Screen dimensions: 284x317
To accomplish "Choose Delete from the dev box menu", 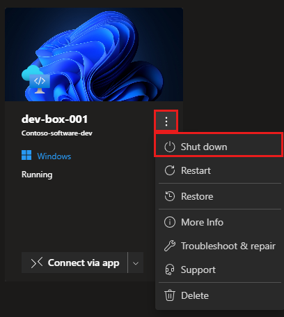I will pyautogui.click(x=219, y=295).
